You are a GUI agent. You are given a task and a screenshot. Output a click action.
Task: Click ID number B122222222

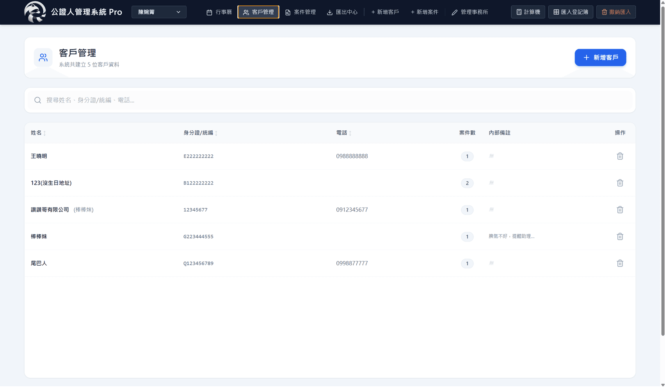[198, 183]
